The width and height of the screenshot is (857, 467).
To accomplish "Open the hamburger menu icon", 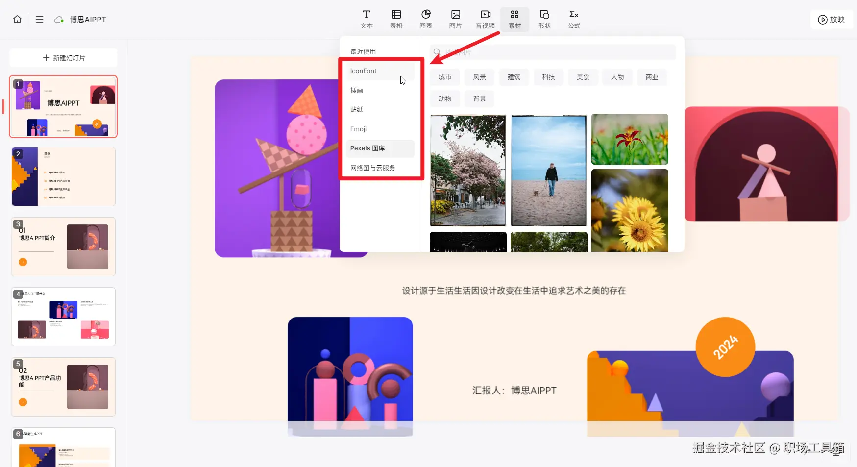I will tap(40, 20).
